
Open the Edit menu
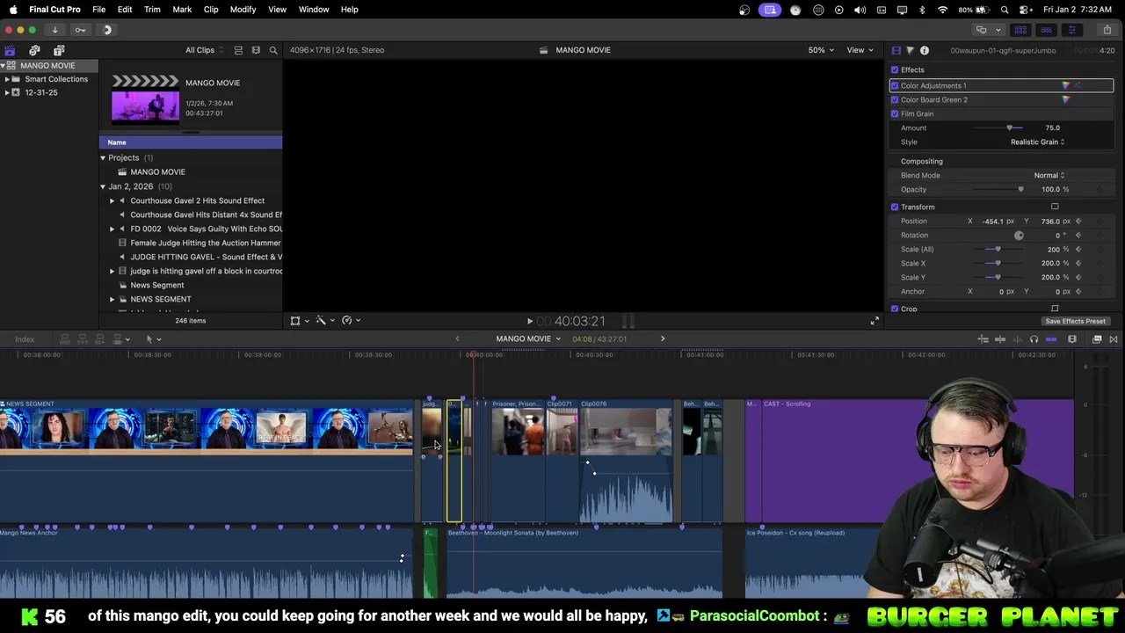(x=125, y=10)
